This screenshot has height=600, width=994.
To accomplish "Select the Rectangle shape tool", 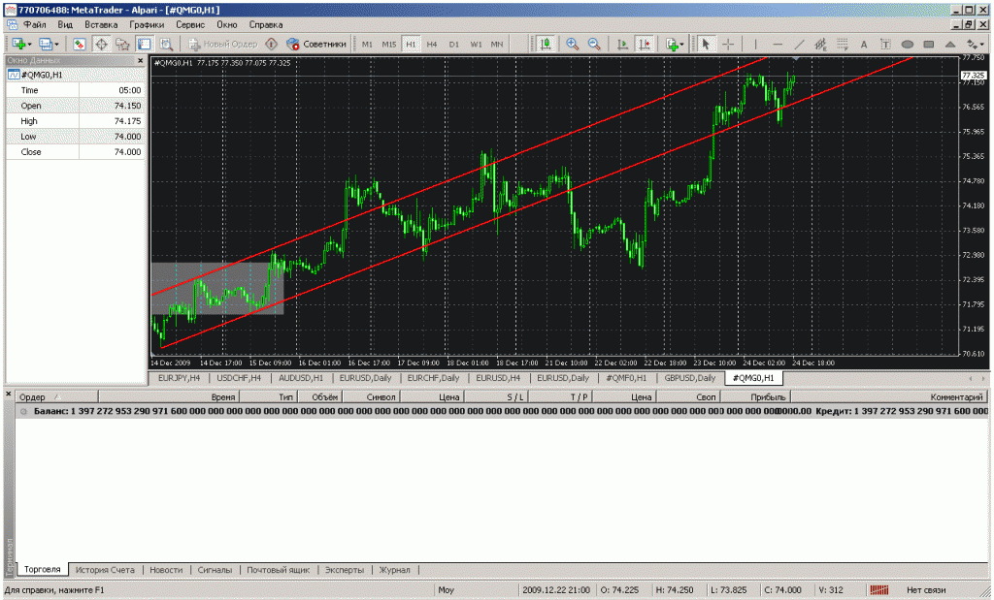I will (x=929, y=44).
